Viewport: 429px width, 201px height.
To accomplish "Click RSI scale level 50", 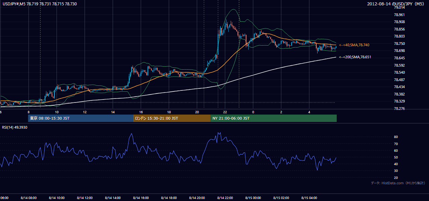I will 396,157.
